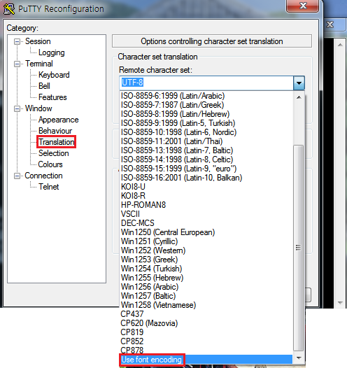
Task: Pick Win1257 (Baltic)
Action: (x=206, y=296)
